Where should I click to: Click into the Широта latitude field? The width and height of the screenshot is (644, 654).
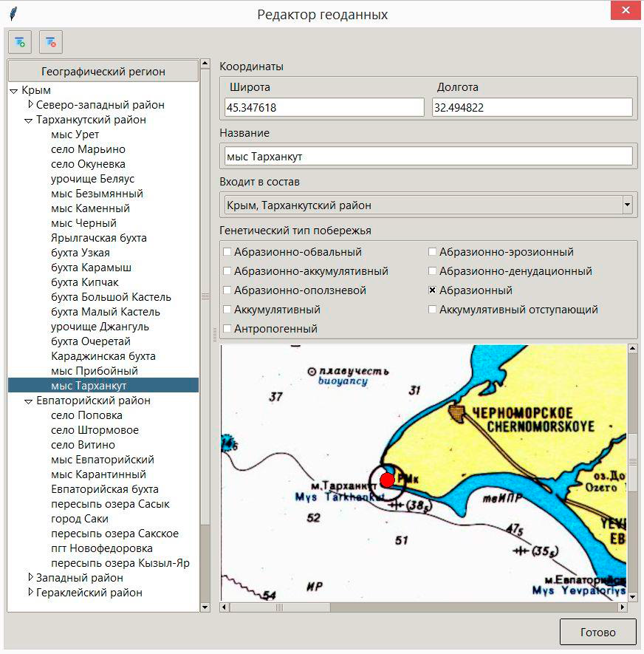[x=324, y=108]
